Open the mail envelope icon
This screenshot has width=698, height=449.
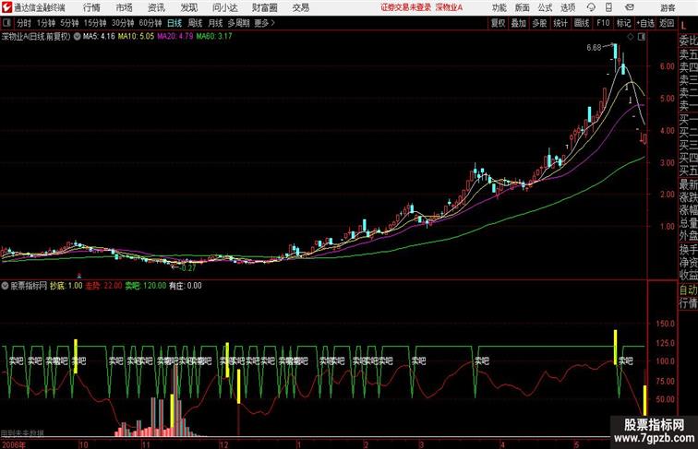click(x=630, y=7)
